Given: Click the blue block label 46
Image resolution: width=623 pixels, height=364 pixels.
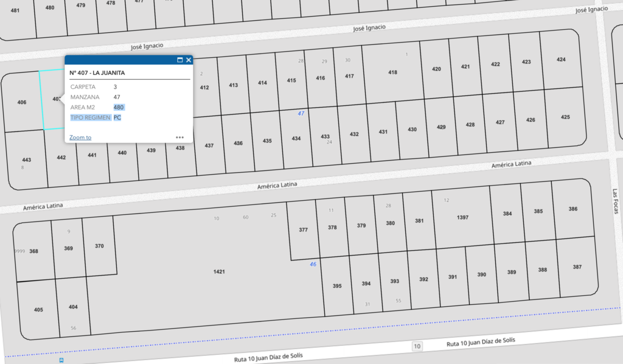Looking at the screenshot, I should 313,264.
